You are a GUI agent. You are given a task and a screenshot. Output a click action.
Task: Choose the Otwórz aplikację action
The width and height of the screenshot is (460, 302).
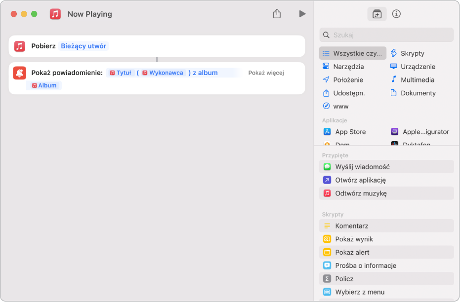[x=386, y=180]
